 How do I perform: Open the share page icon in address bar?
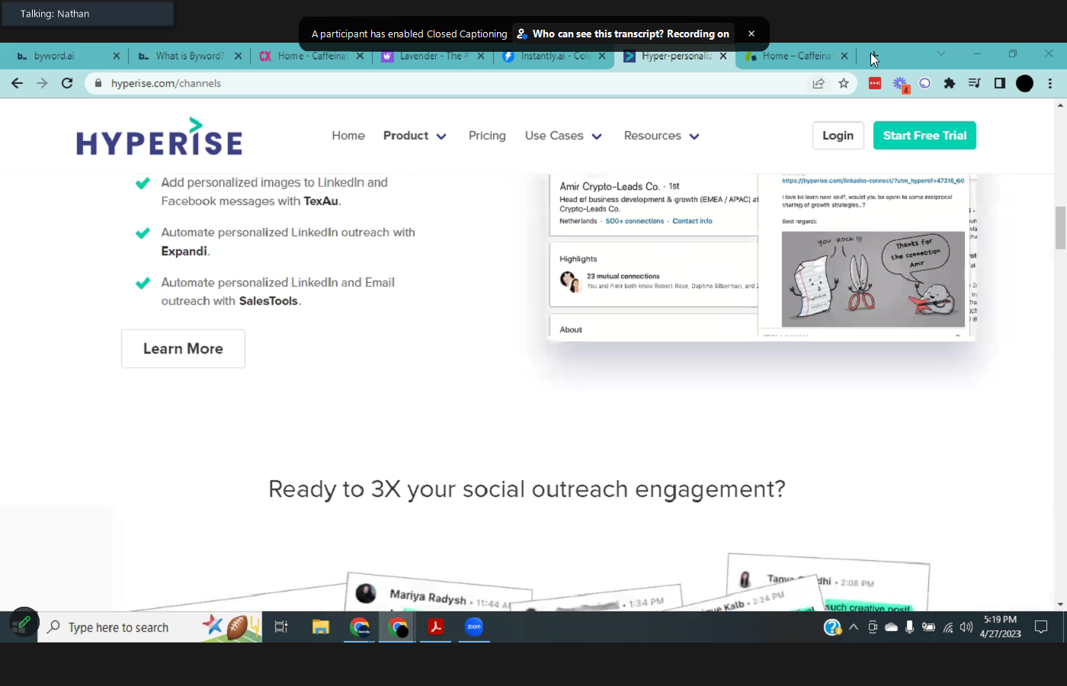(x=819, y=83)
